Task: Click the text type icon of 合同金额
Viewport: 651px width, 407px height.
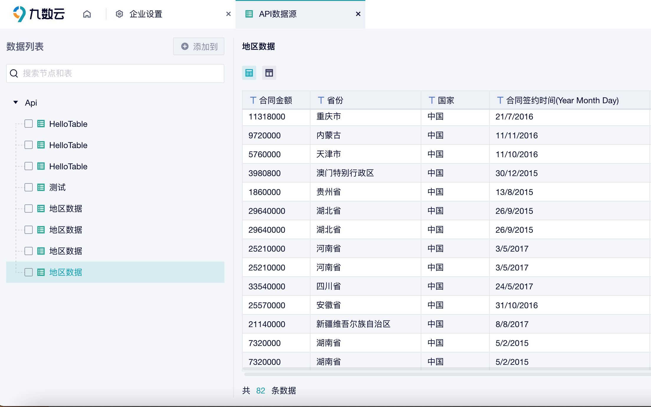Action: [253, 100]
